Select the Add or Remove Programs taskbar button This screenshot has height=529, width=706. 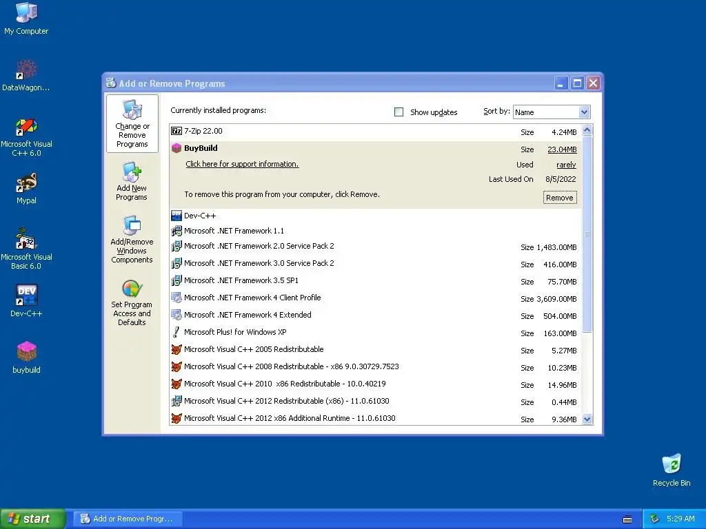128,519
